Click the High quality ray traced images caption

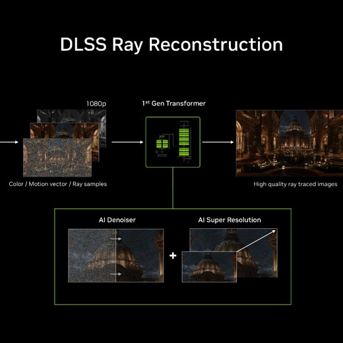coord(296,184)
